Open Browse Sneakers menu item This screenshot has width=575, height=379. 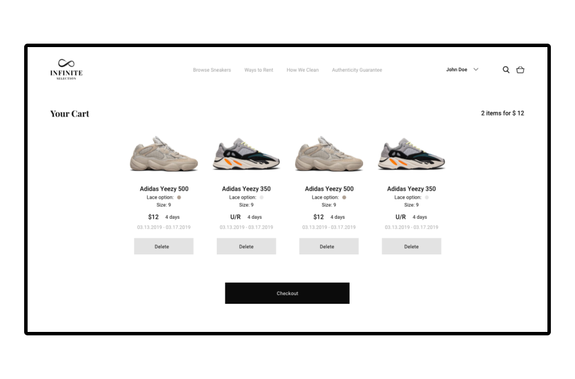point(212,70)
